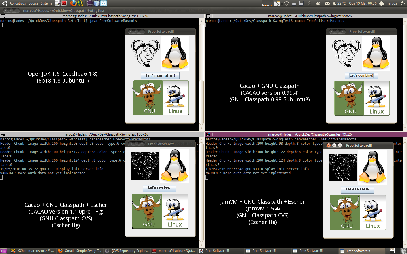Screen dimensions: 407x254
Task: Open calendar from Qua 19 Mai clock
Action: coord(363,3)
